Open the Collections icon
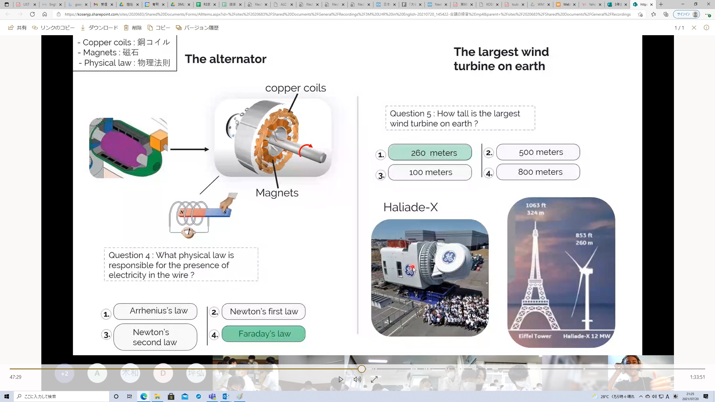 click(x=666, y=14)
